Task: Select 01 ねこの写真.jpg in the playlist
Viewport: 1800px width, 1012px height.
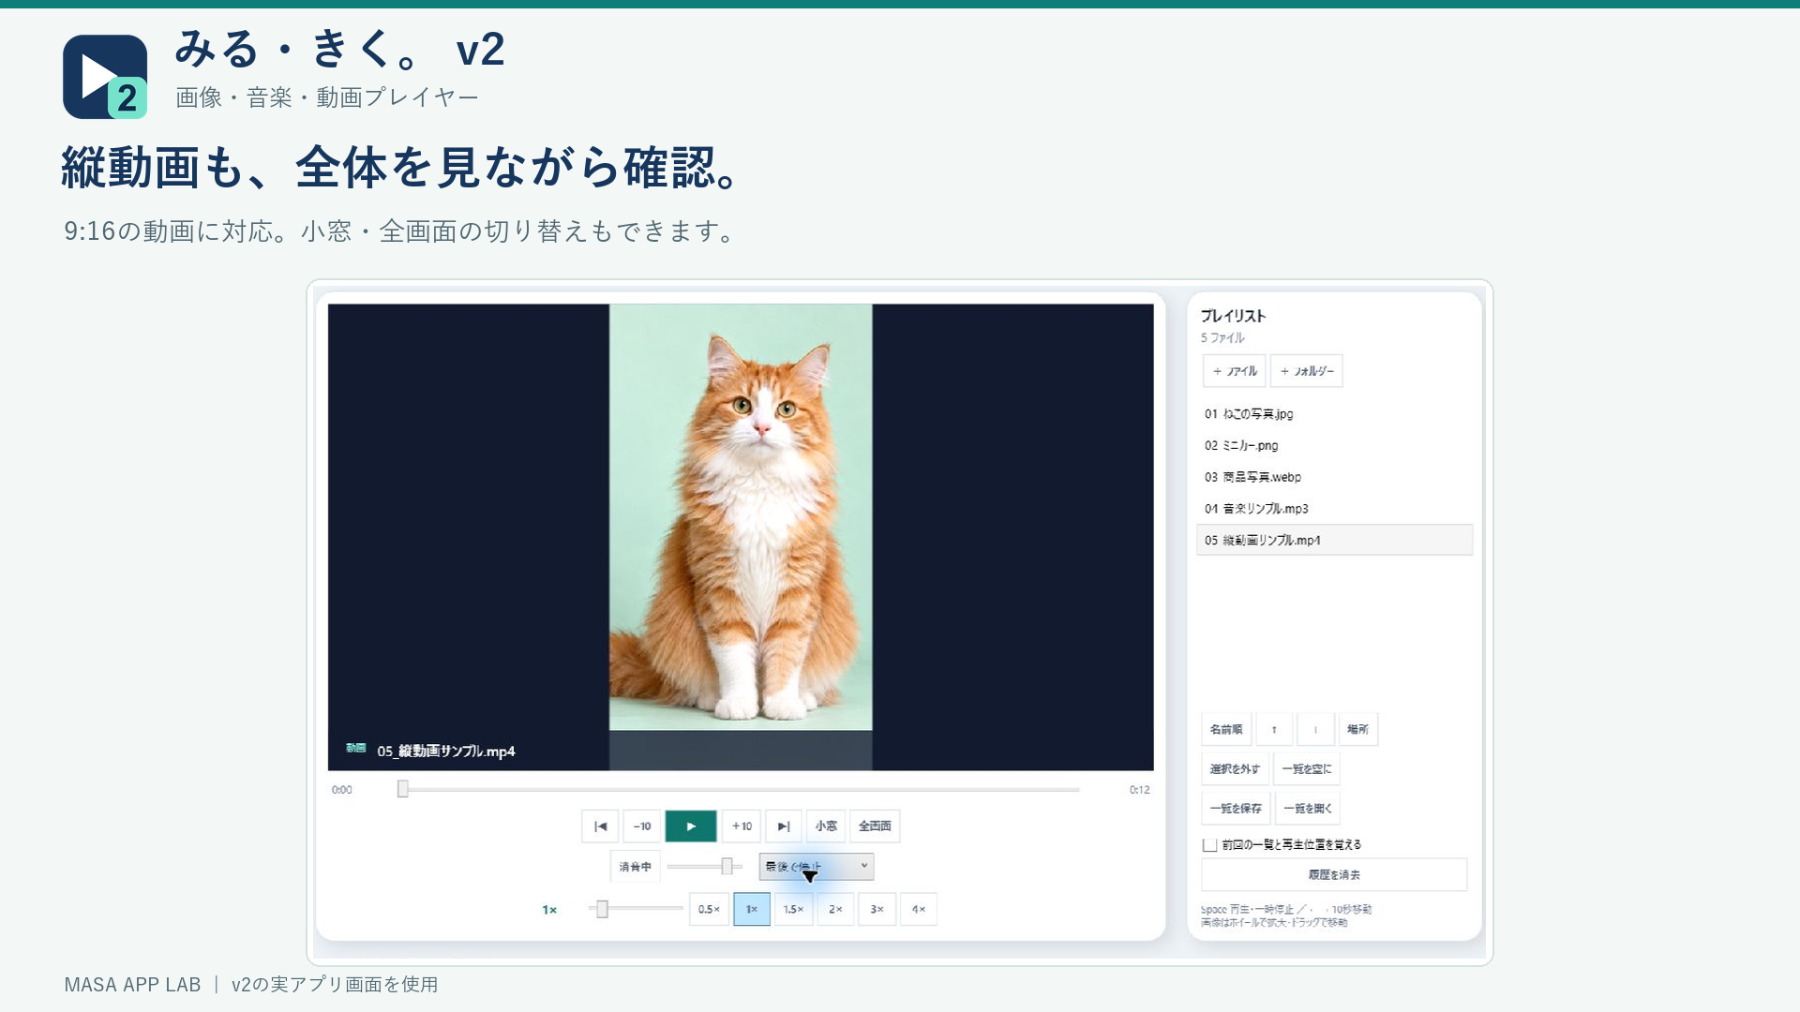Action: 1335,414
